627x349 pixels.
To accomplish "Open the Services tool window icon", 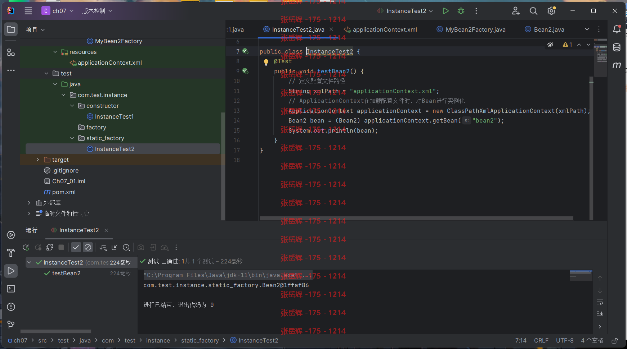I will [11, 235].
